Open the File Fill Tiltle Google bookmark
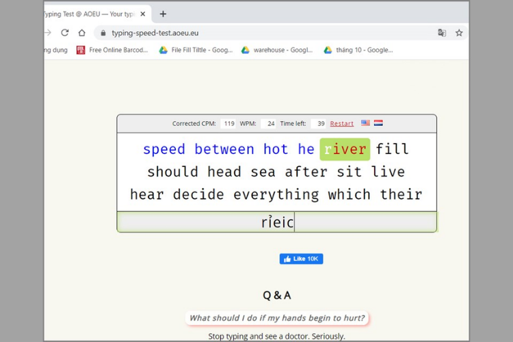 coord(196,50)
